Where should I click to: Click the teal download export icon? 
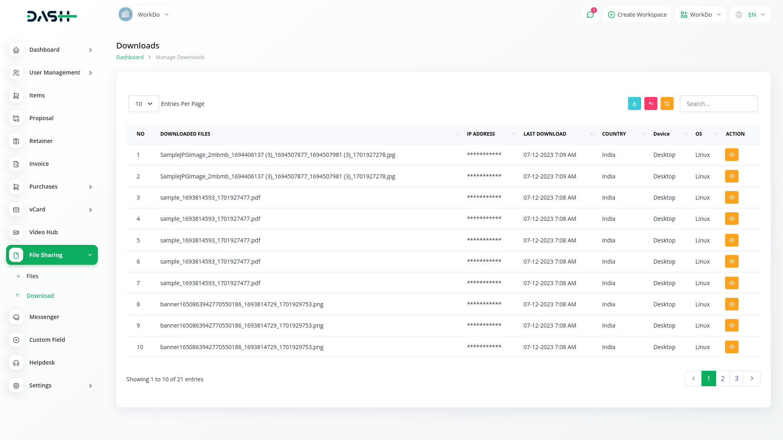tap(634, 104)
